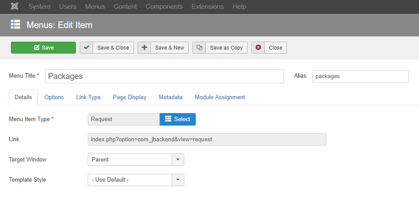Open the Users menu

(x=68, y=7)
